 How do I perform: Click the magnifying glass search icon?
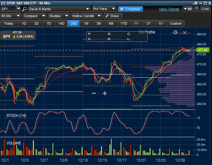pos(24,9)
